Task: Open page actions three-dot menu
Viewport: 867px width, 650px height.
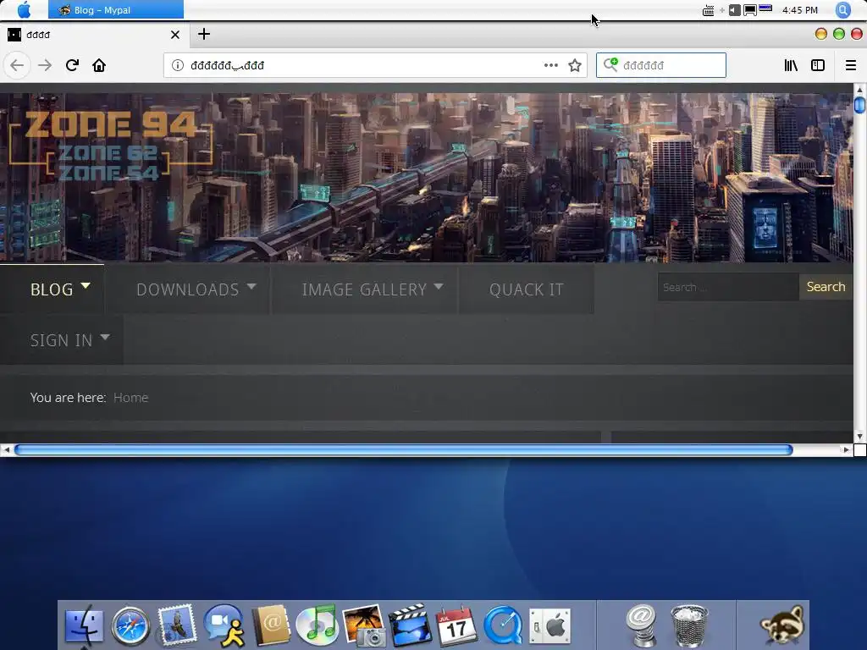Action: pyautogui.click(x=550, y=65)
